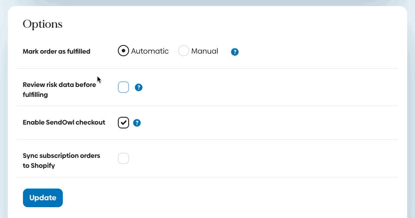The image size is (415, 218).
Task: Click the Mark order as fulfilled label
Action: [x=56, y=51]
